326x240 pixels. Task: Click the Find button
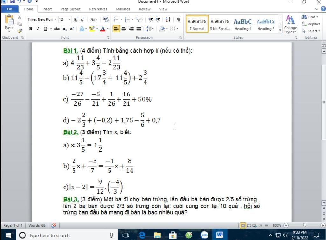(x=310, y=17)
